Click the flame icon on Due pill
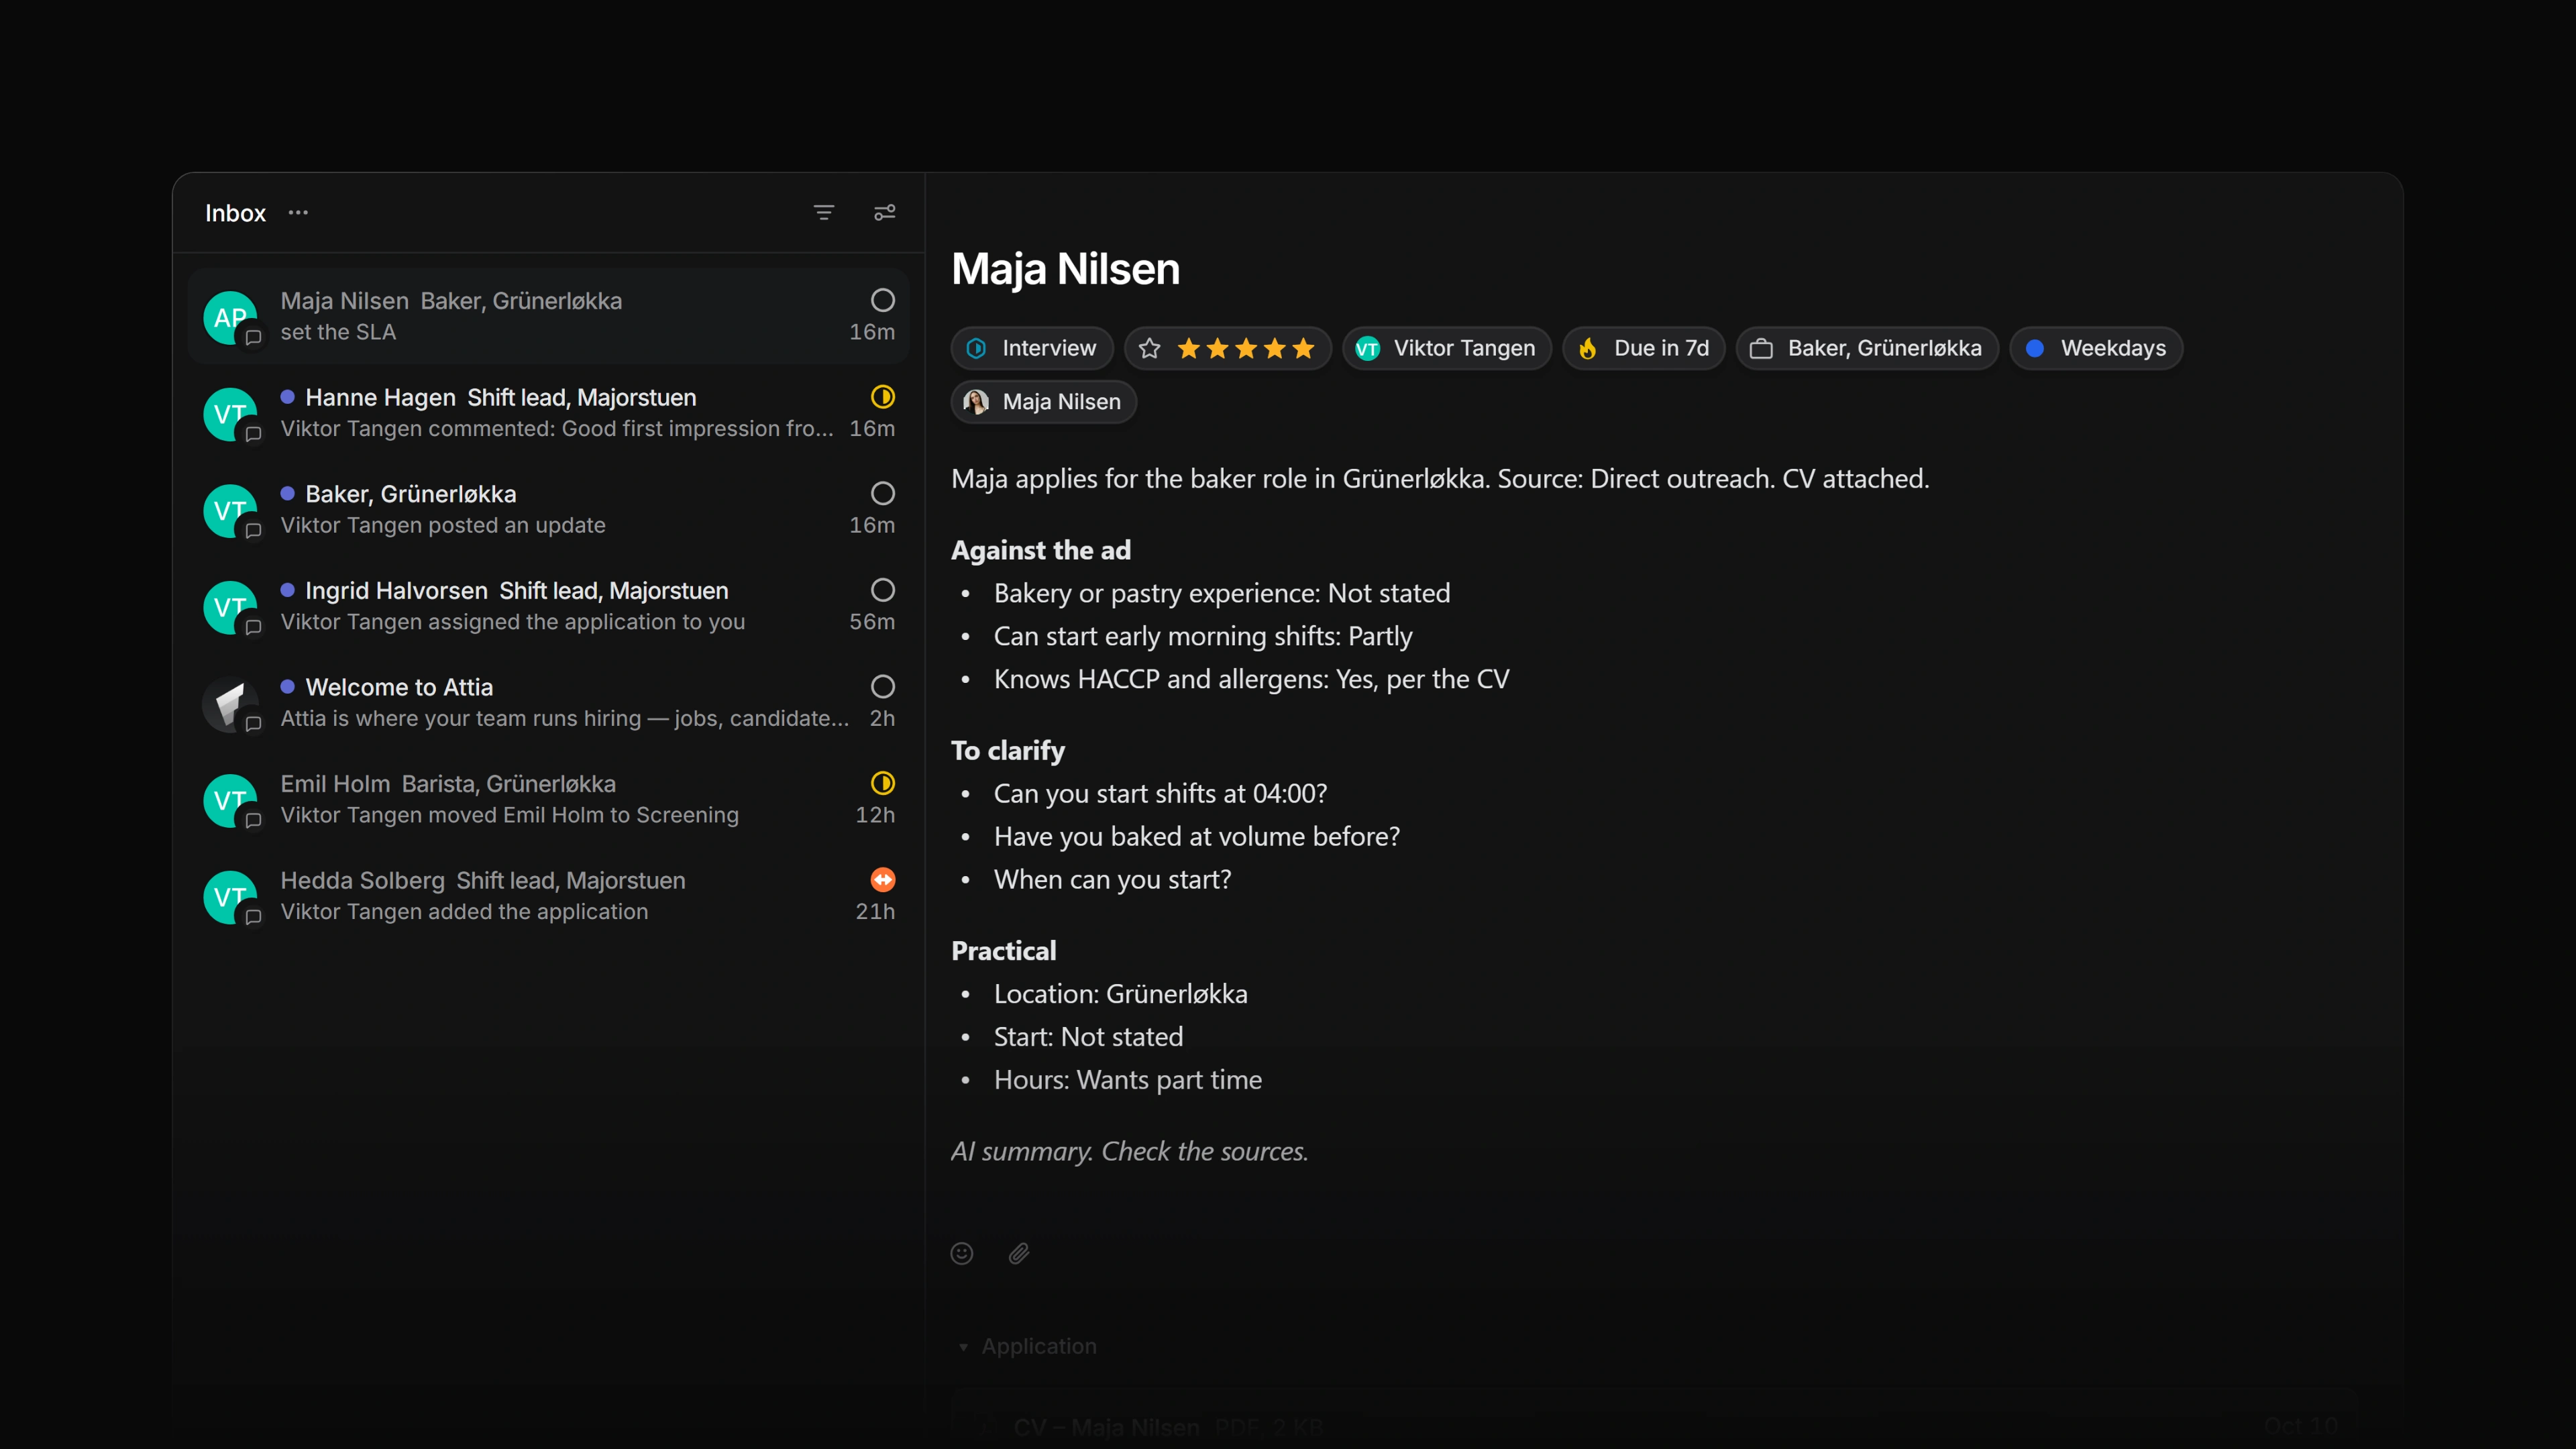The height and width of the screenshot is (1449, 2576). 1588,348
